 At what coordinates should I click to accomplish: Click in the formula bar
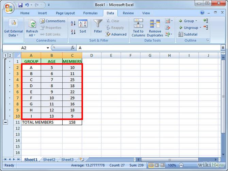148,48
